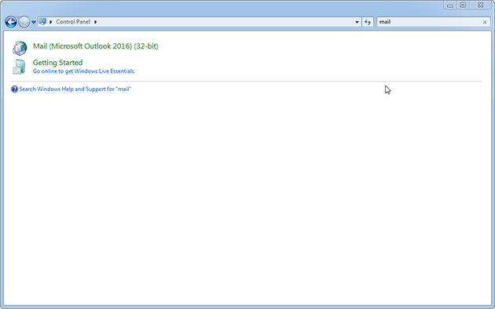495x309 pixels.
Task: Refresh the Control Panel view
Action: tap(368, 22)
